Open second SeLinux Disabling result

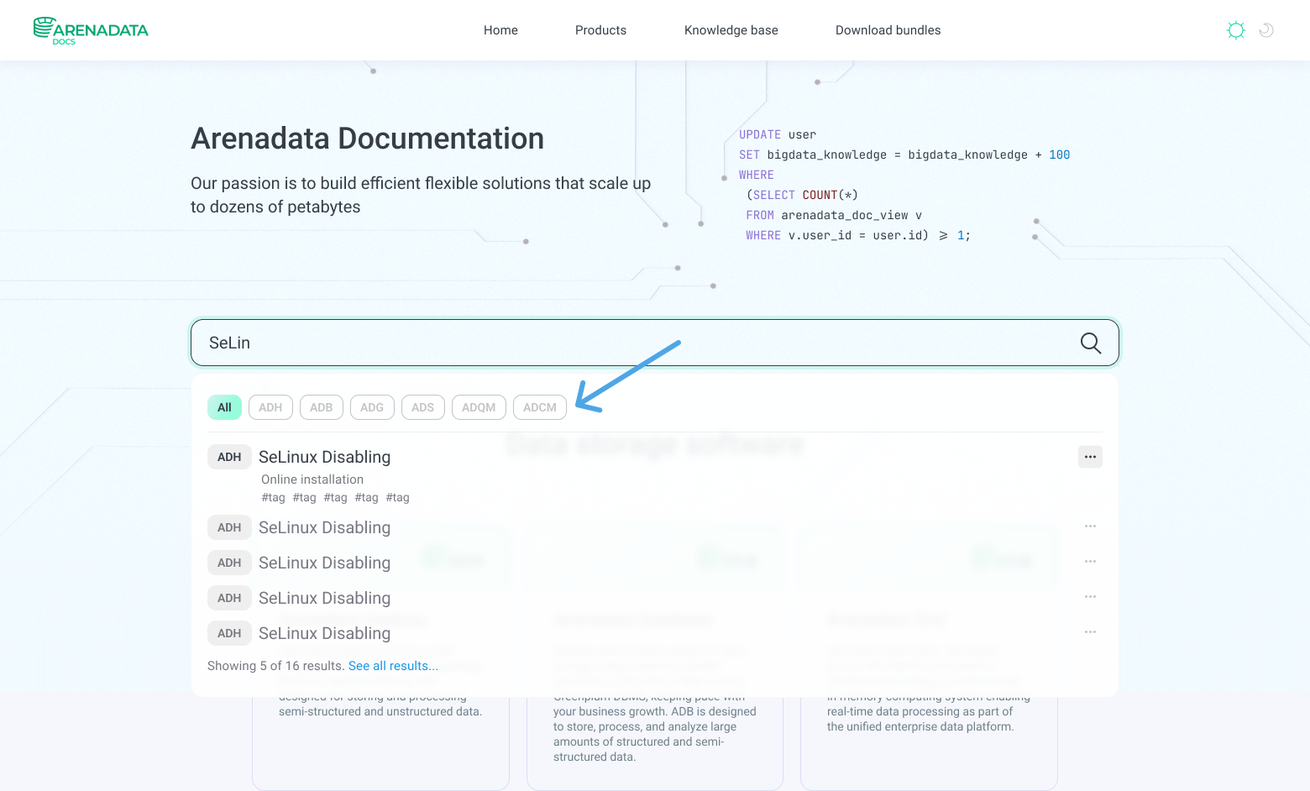(324, 527)
